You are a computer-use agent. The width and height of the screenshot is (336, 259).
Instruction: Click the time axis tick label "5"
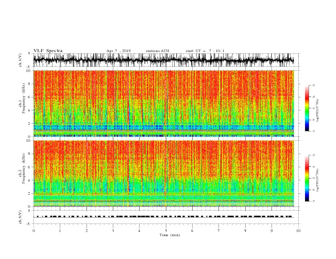tap(166, 231)
